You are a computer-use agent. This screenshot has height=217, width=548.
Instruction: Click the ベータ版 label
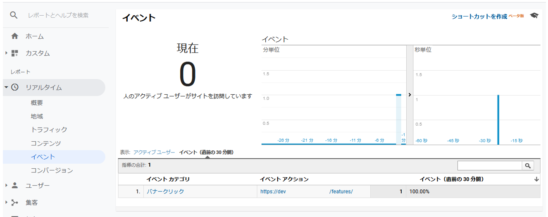pos(516,16)
